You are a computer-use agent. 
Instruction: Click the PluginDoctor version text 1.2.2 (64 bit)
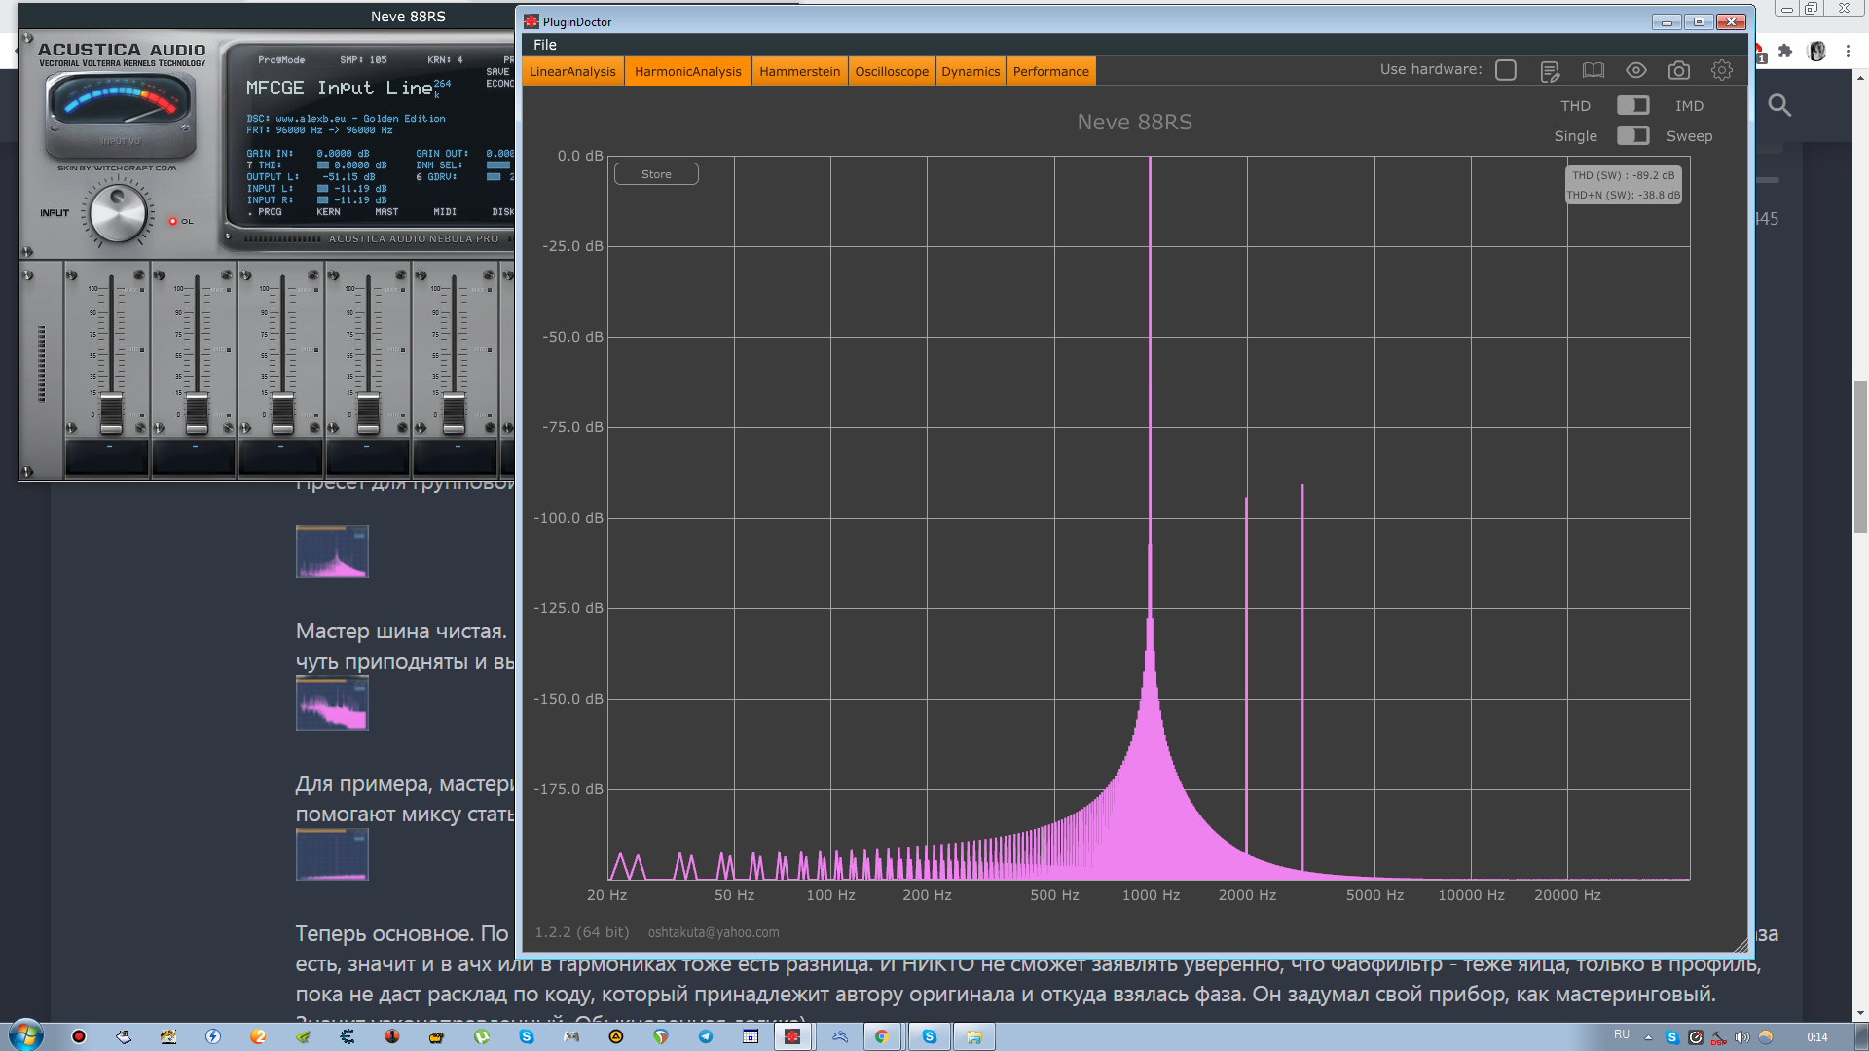click(x=581, y=932)
